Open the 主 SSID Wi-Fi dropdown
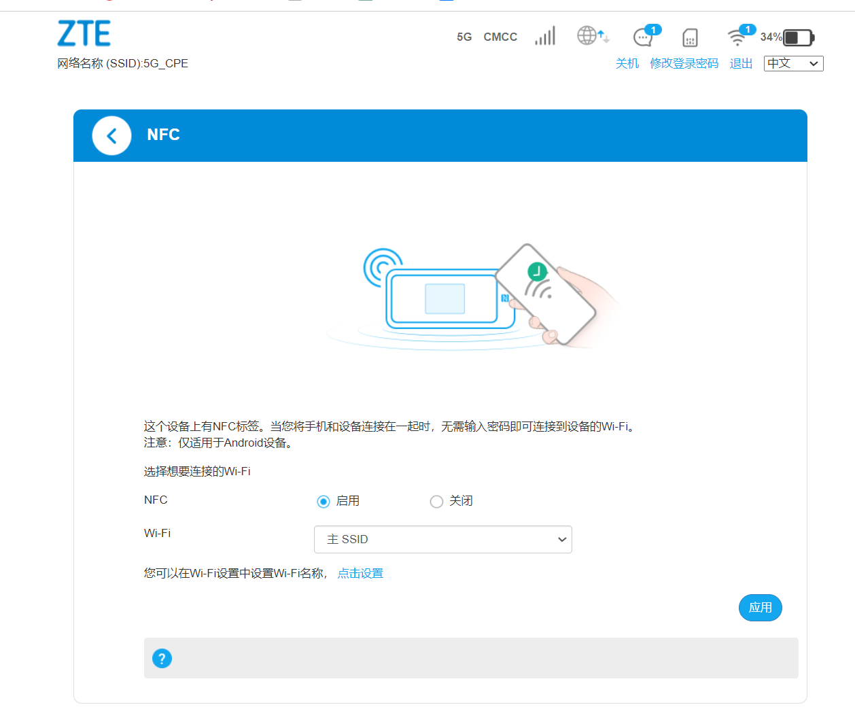Screen dimensions: 855x724 pos(442,539)
